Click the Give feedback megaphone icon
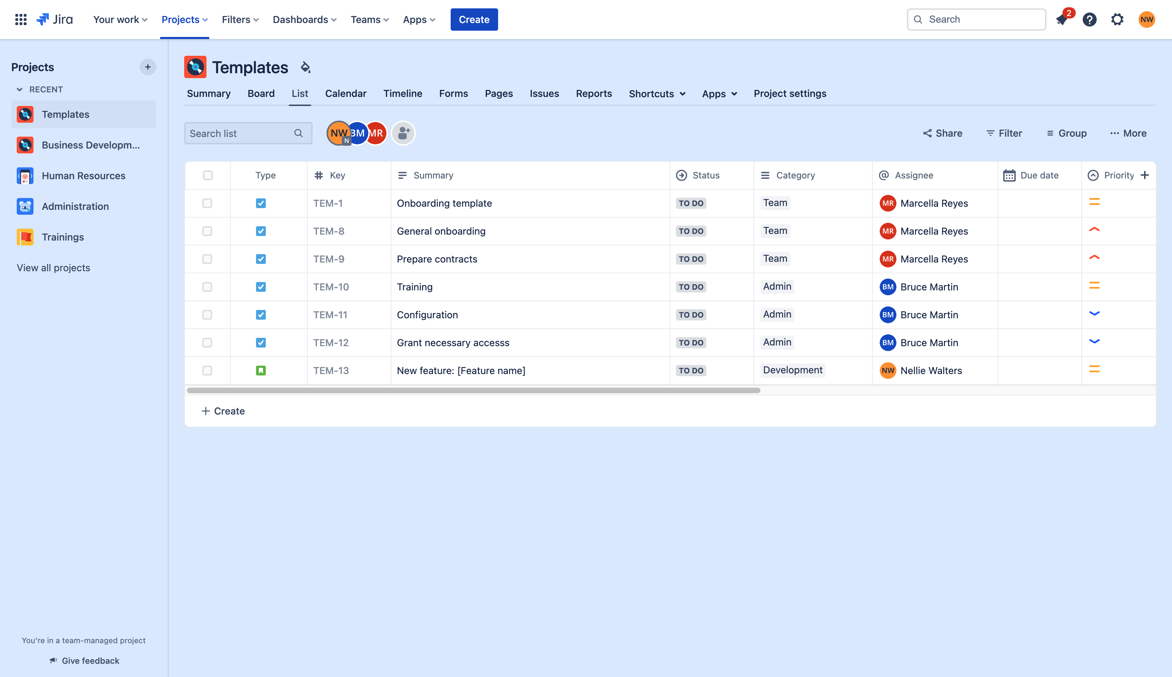This screenshot has height=677, width=1172. tap(53, 660)
